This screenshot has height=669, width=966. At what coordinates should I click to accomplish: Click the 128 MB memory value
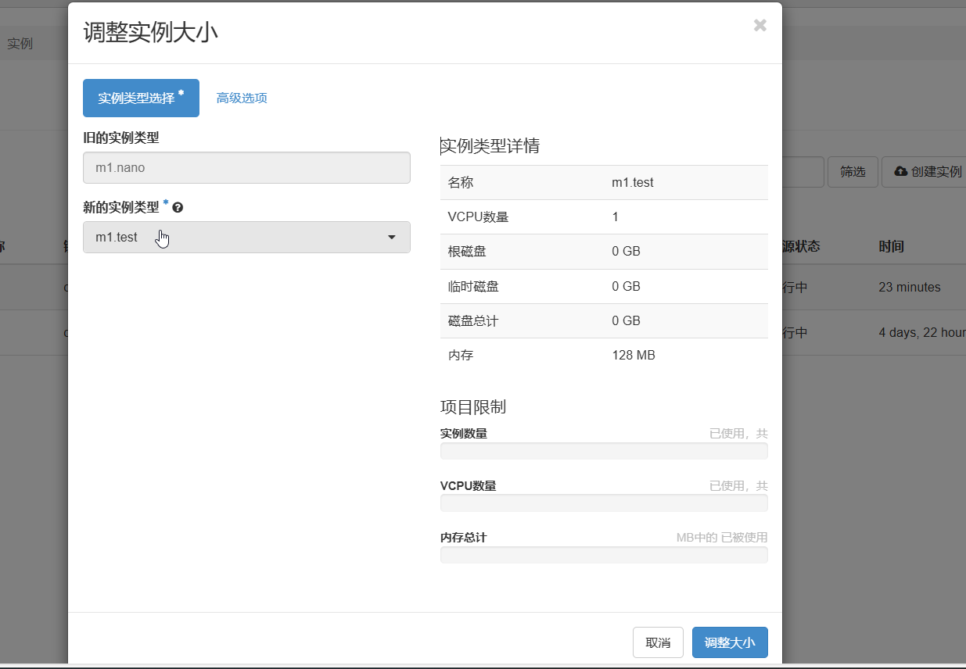click(634, 355)
